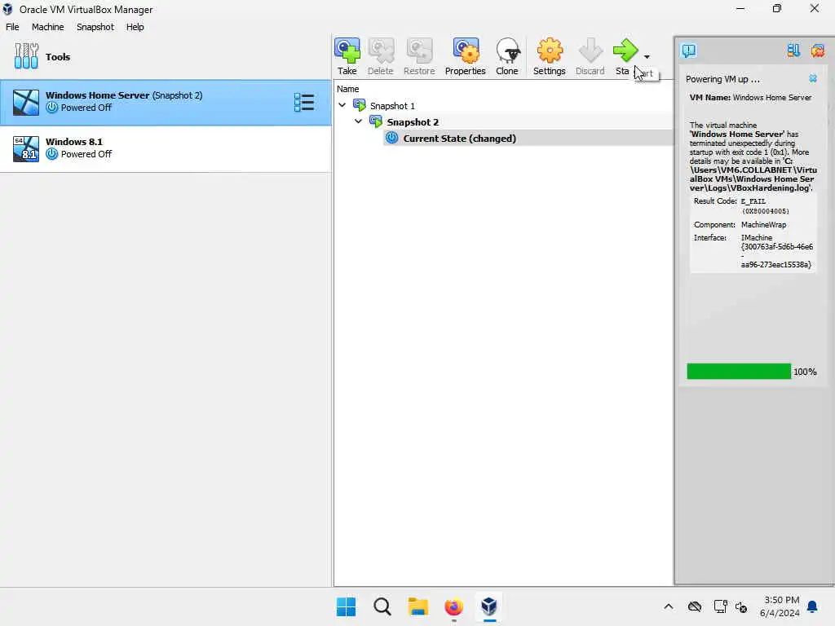
Task: Show hidden system tray icons
Action: coord(669,606)
